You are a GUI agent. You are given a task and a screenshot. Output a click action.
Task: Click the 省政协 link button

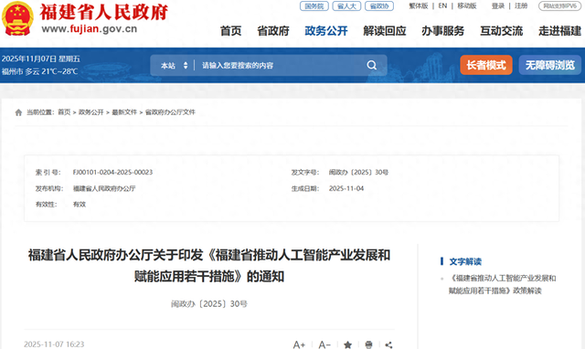(x=379, y=6)
